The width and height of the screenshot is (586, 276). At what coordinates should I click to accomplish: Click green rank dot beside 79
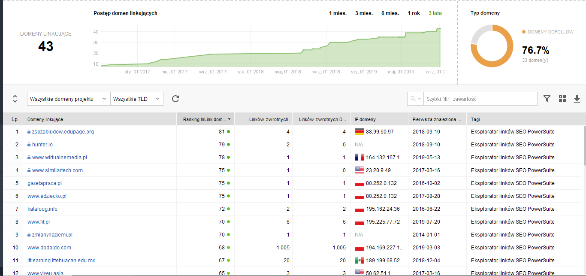coord(229,145)
